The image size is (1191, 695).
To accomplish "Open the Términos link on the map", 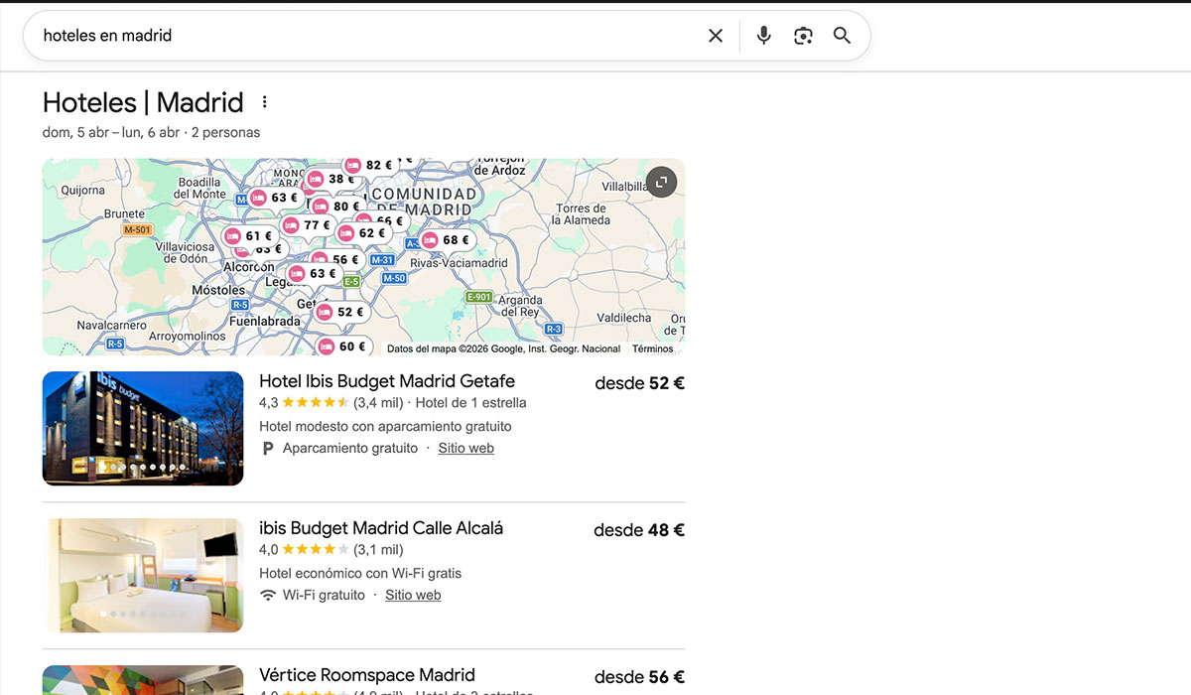I will point(653,348).
